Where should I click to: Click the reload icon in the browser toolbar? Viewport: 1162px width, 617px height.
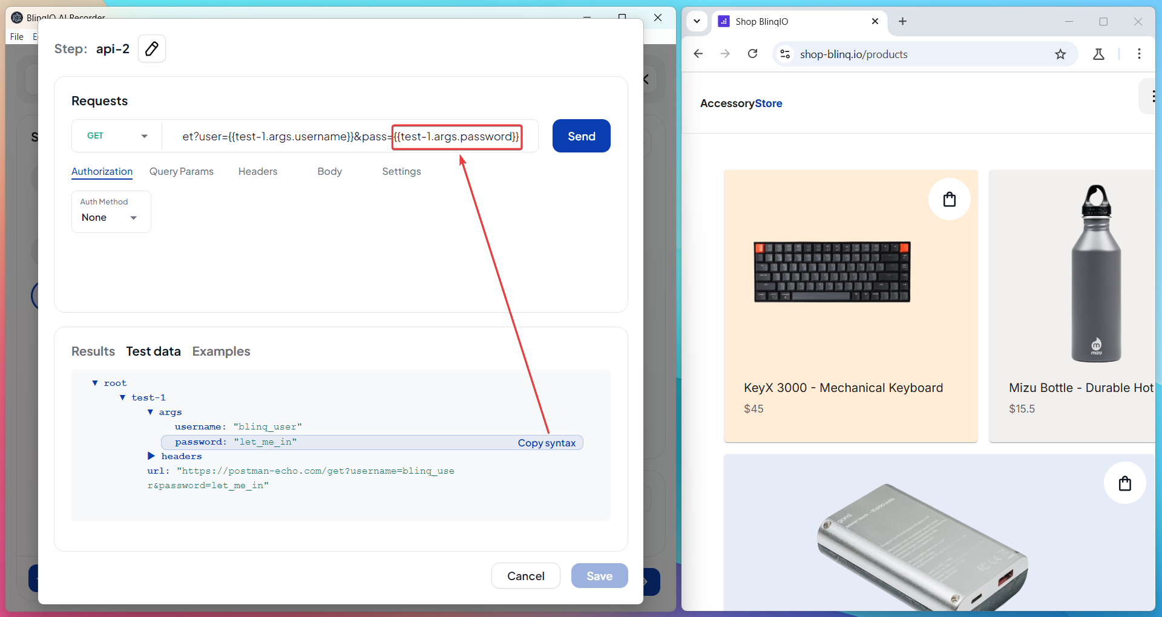click(x=752, y=54)
